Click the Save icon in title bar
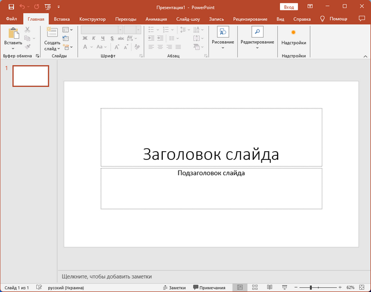The width and height of the screenshot is (371, 292). (x=10, y=6)
